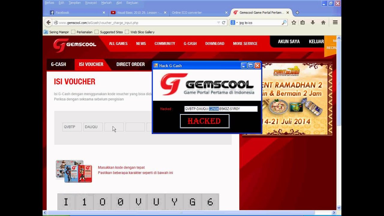Open a new tab with plus icon
The image size is (384, 216).
pos(297,13)
